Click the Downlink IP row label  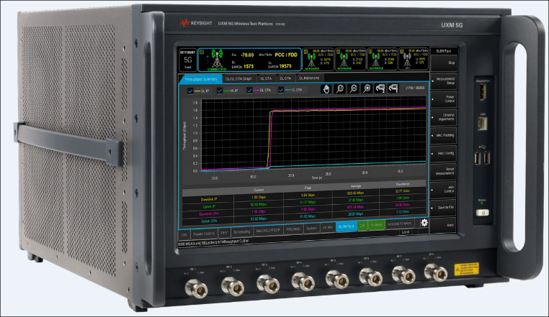point(209,199)
